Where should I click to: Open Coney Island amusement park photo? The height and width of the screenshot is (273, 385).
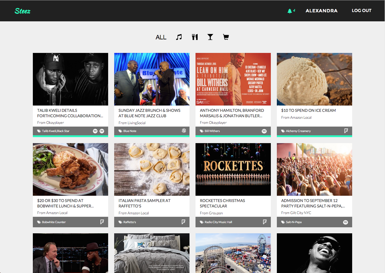click(233, 253)
